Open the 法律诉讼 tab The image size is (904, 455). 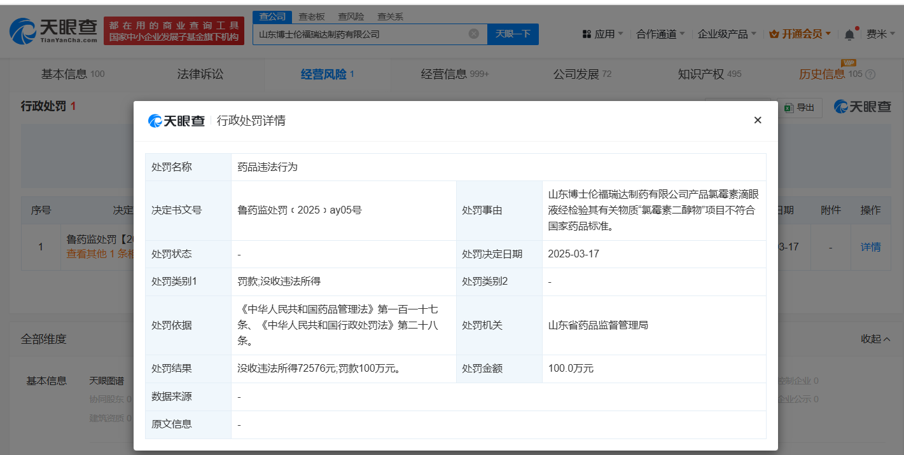click(x=199, y=74)
